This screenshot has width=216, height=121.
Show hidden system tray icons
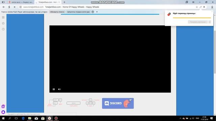pos(180,118)
